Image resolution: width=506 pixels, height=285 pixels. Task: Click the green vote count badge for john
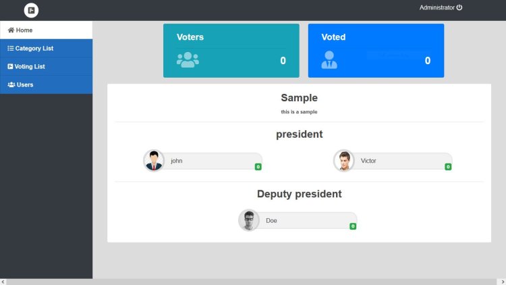(x=258, y=167)
